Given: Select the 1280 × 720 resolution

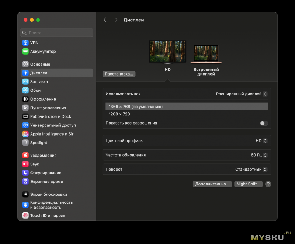Looking at the screenshot, I should click(119, 114).
